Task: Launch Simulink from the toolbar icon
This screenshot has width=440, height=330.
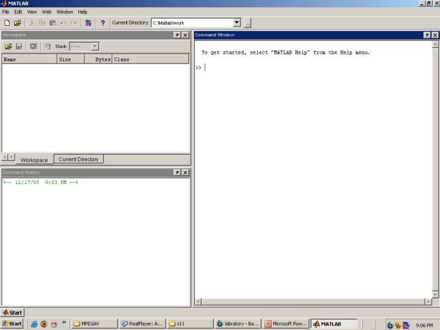Action: point(89,23)
